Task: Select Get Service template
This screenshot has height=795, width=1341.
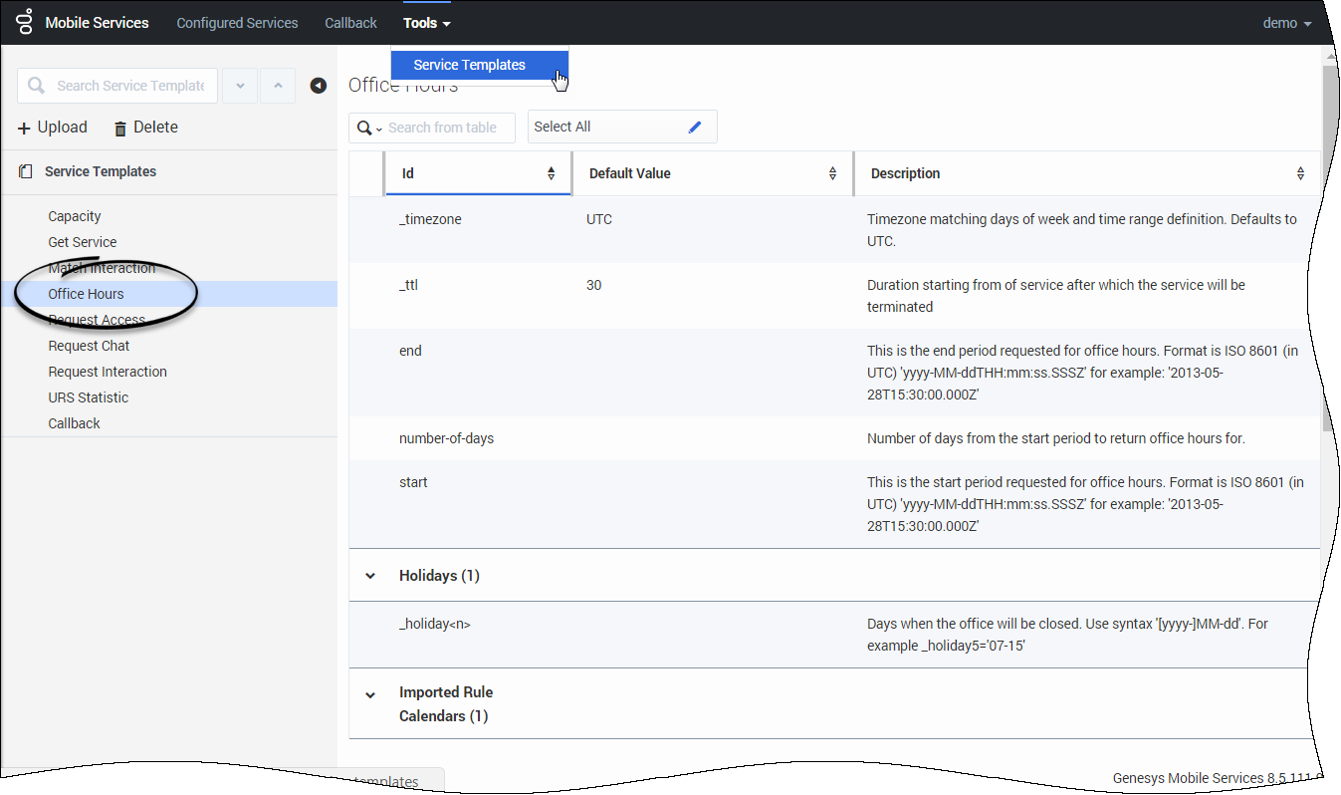Action: 83,242
